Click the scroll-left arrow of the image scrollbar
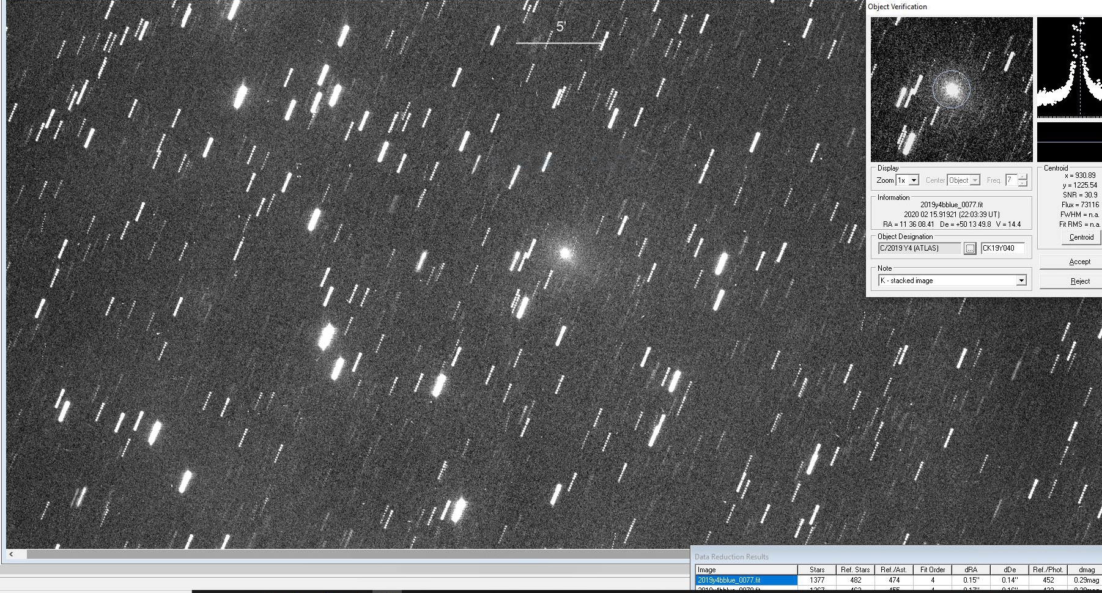Screen dimensions: 1102x593 tap(11, 554)
